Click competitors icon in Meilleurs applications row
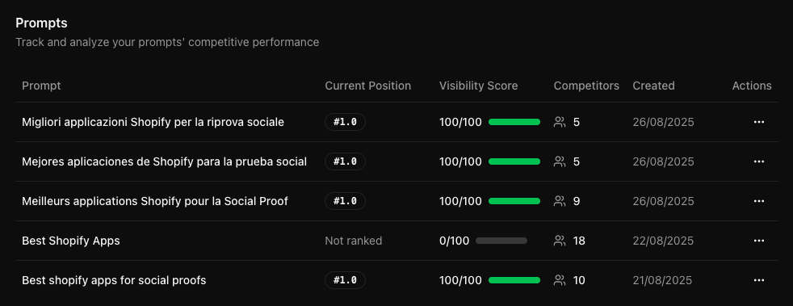This screenshot has width=793, height=306. (560, 201)
